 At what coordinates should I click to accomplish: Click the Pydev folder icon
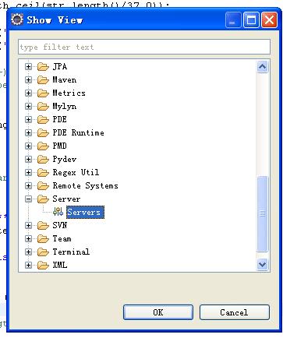click(43, 159)
